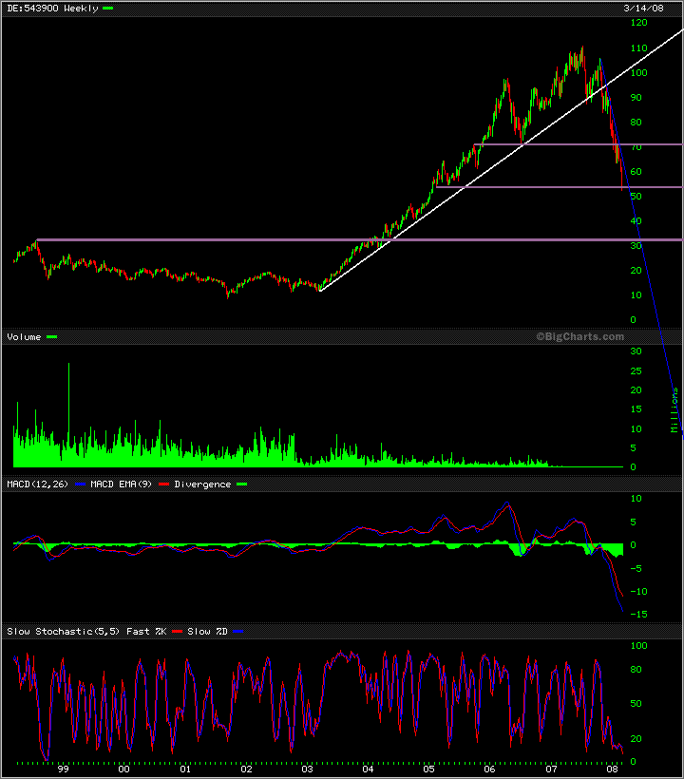
Task: Click the green Volume legend swatch
Action: point(51,337)
